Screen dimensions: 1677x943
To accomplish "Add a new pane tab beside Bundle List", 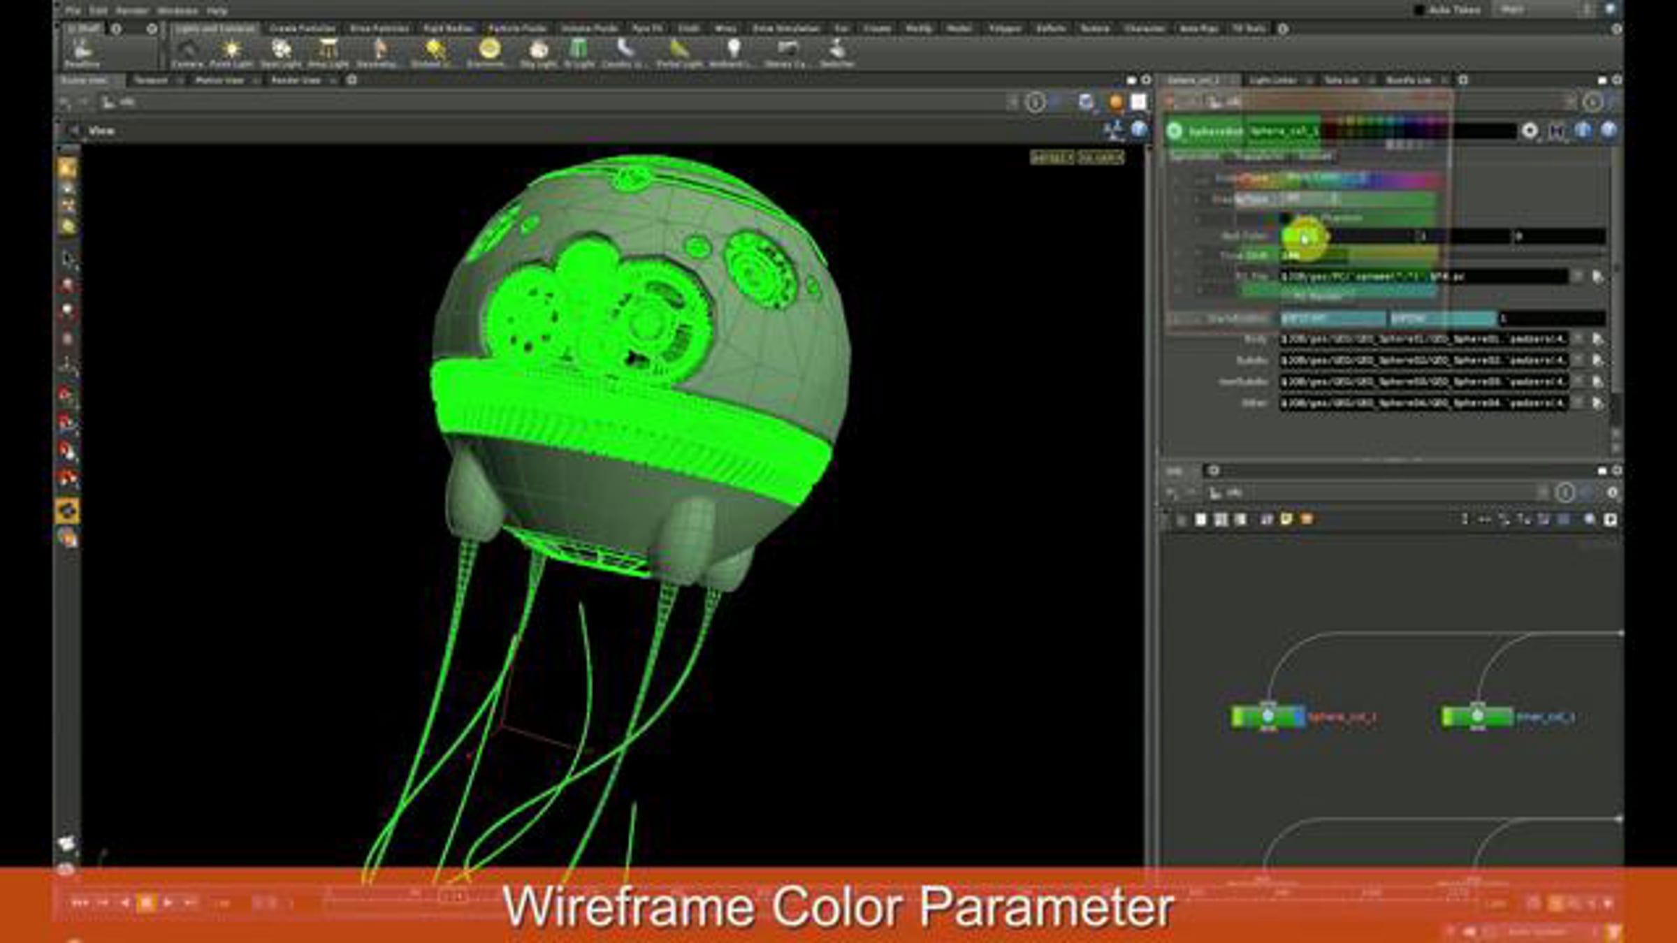I will 1463,80.
